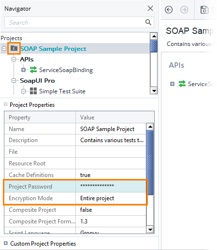Click the Navigator tree scroll down arrow
The width and height of the screenshot is (217, 250).
pyautogui.click(x=154, y=90)
